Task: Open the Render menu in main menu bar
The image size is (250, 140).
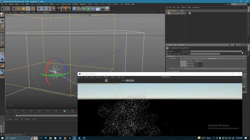Action: point(52,4)
